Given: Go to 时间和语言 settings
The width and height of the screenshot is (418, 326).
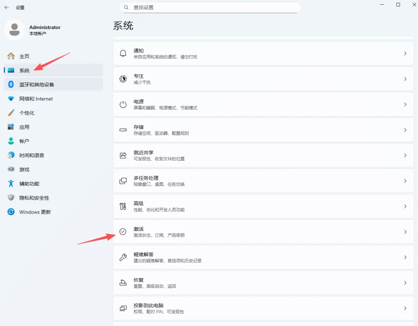Looking at the screenshot, I should point(53,155).
